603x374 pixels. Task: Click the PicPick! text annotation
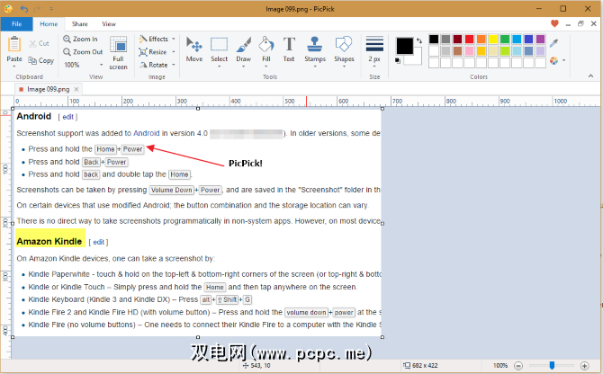point(246,164)
